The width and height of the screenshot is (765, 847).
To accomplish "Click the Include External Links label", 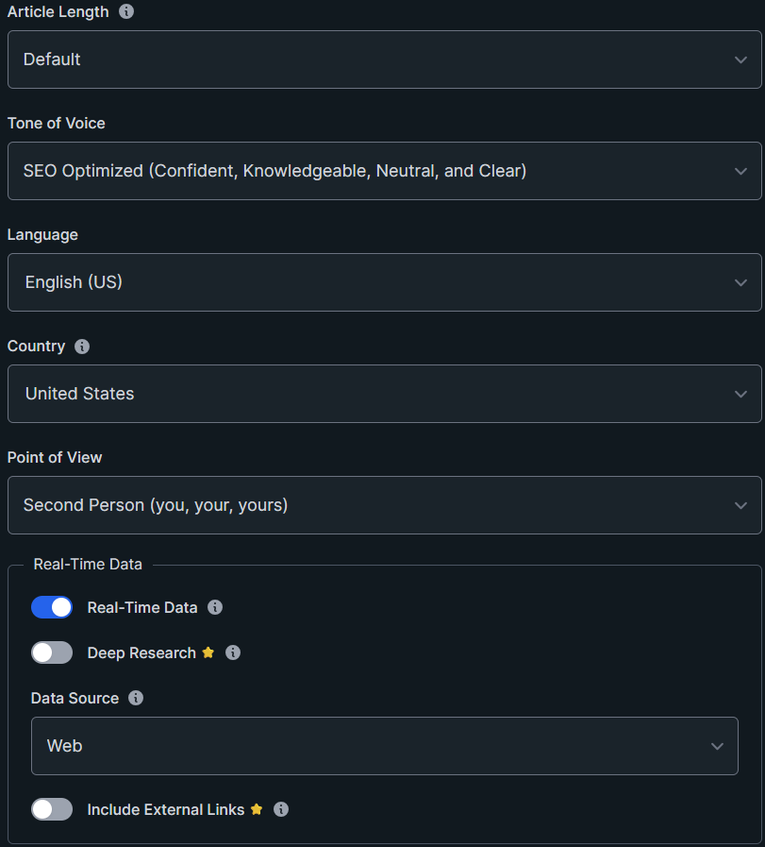I will pyautogui.click(x=166, y=809).
